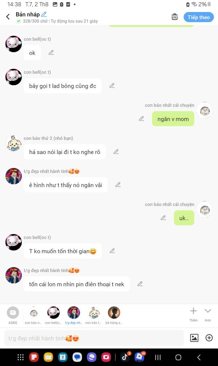
Task: Tap the Tiếp theo button
Action: 199,17
